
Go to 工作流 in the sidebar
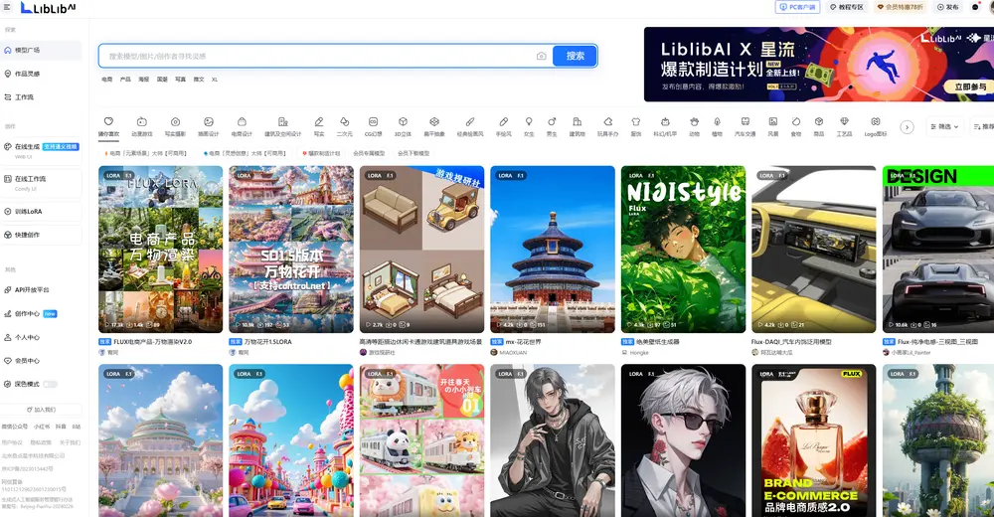24,97
